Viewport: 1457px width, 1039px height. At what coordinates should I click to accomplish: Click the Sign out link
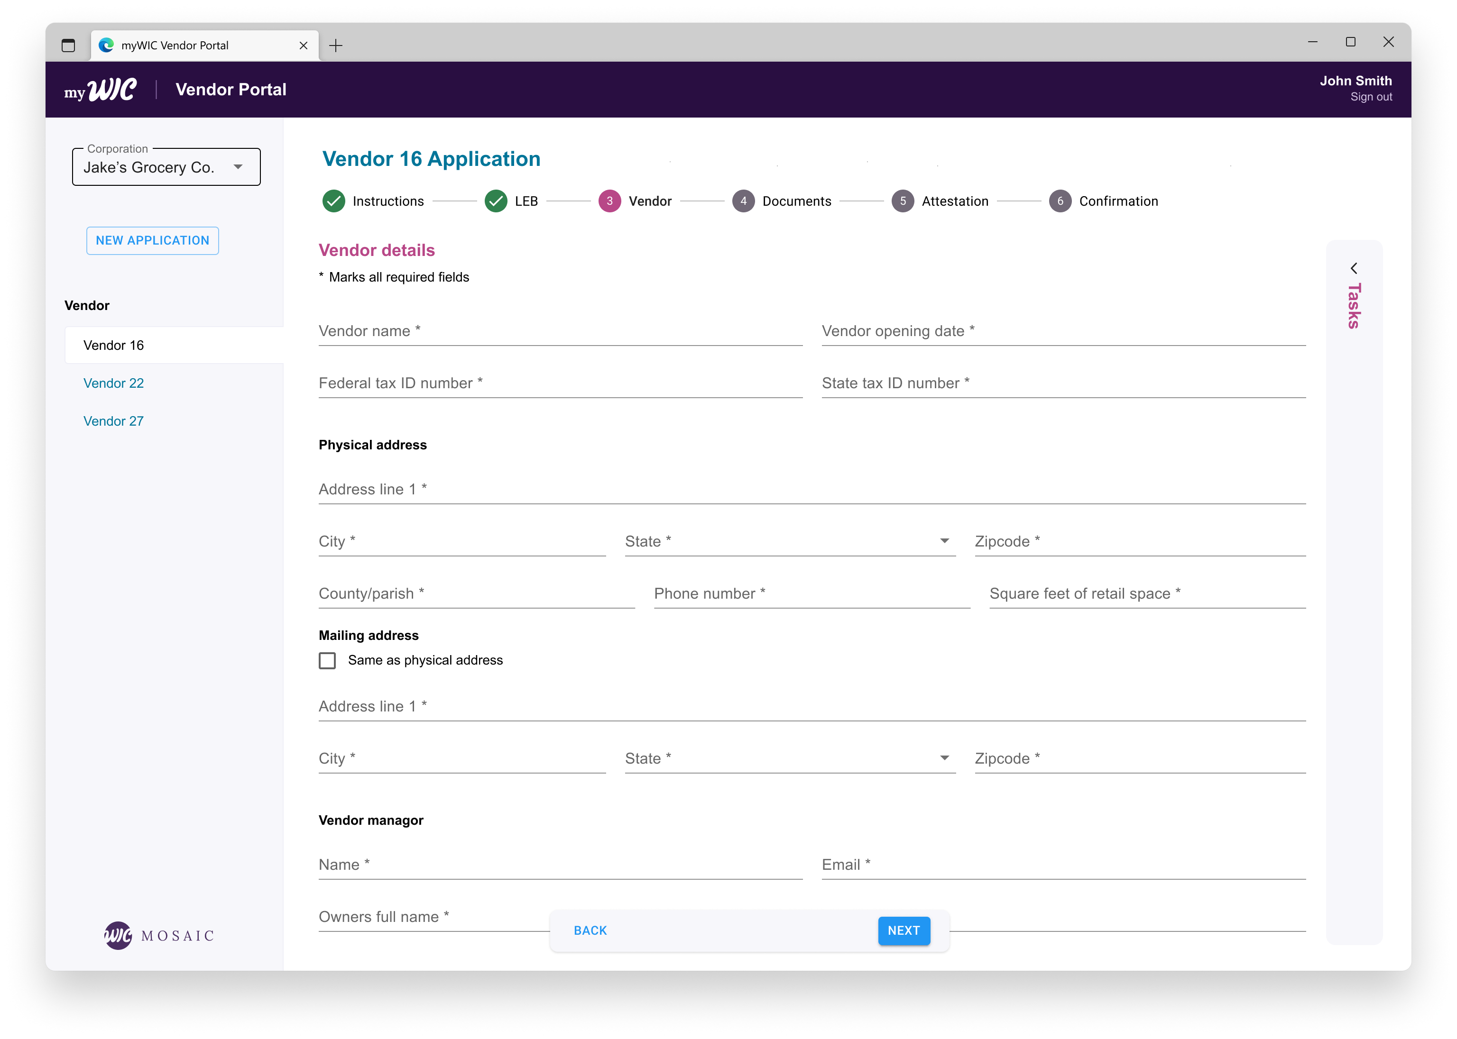pyautogui.click(x=1371, y=97)
